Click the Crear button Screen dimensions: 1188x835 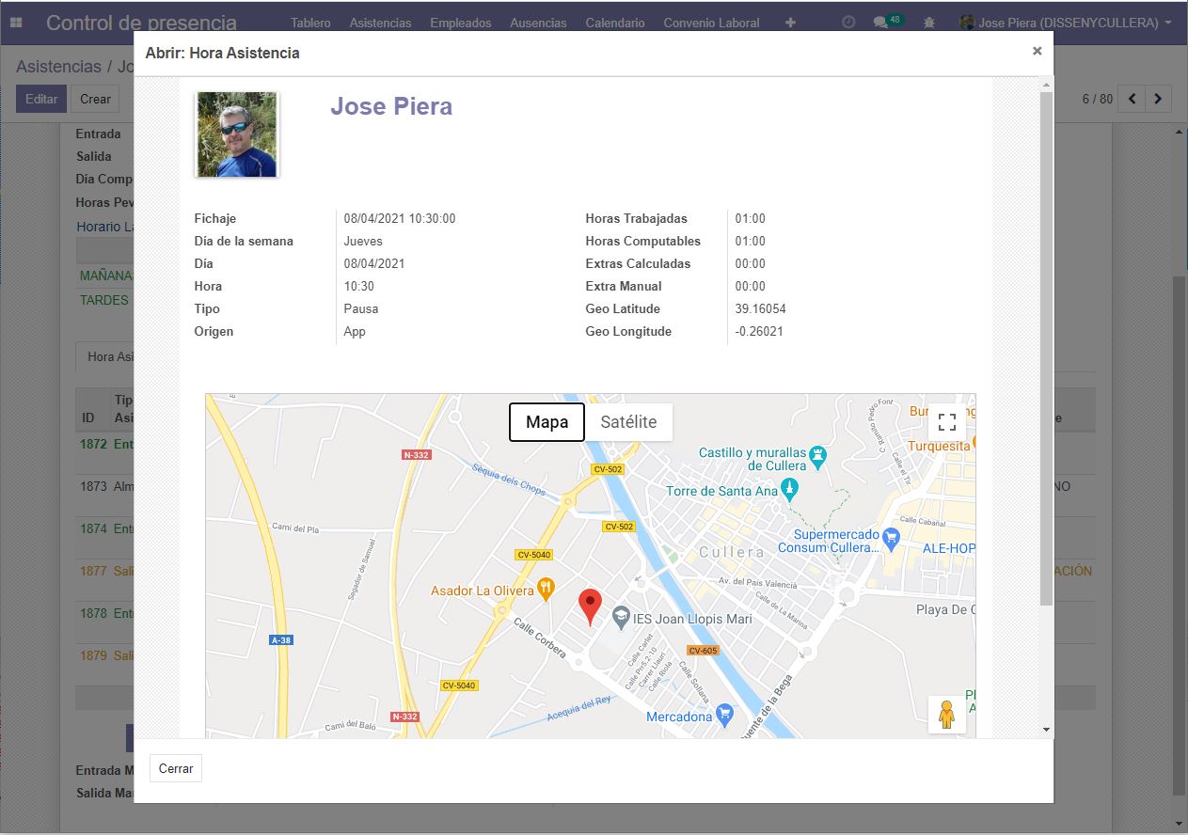[94, 99]
